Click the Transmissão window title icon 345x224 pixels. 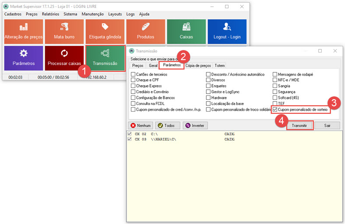click(x=132, y=51)
